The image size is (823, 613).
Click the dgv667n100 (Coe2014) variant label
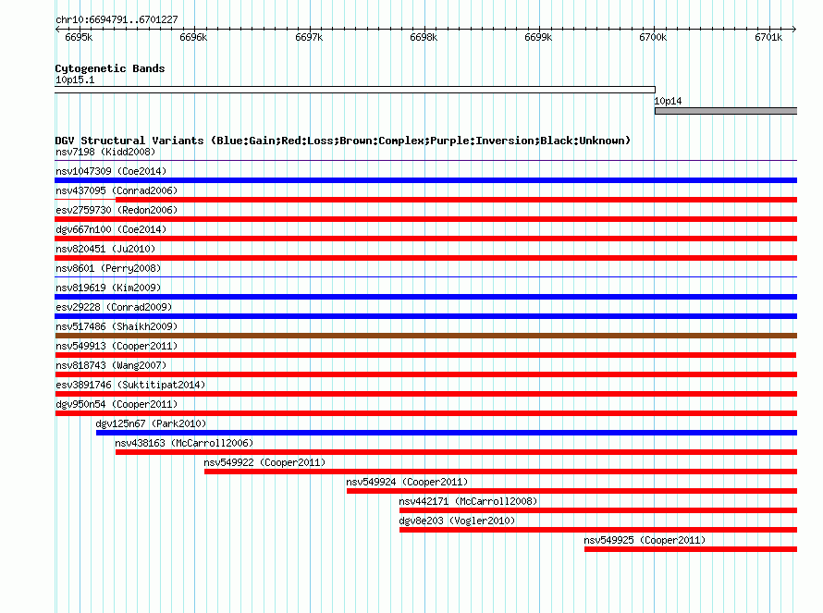[x=111, y=229]
